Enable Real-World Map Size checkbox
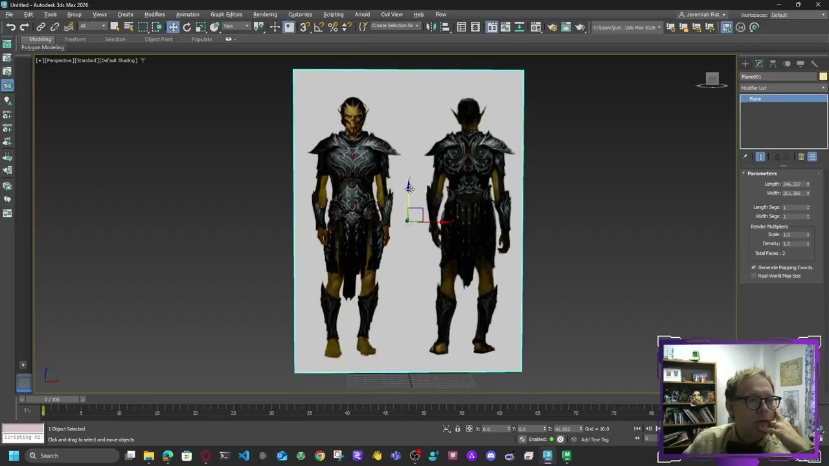This screenshot has height=466, width=829. 754,276
